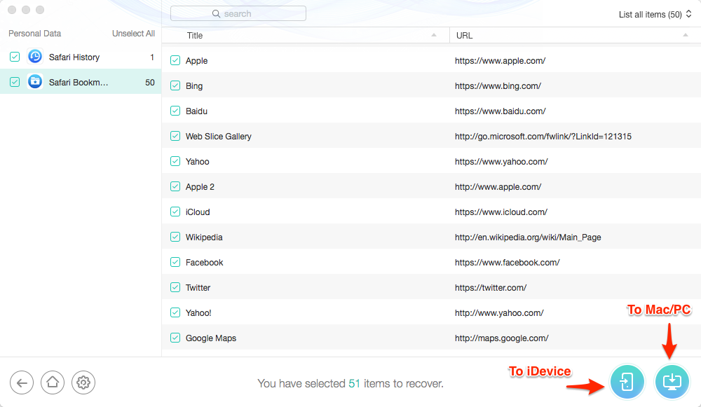This screenshot has width=701, height=407.
Task: Click the search magnifier icon
Action: pyautogui.click(x=216, y=14)
